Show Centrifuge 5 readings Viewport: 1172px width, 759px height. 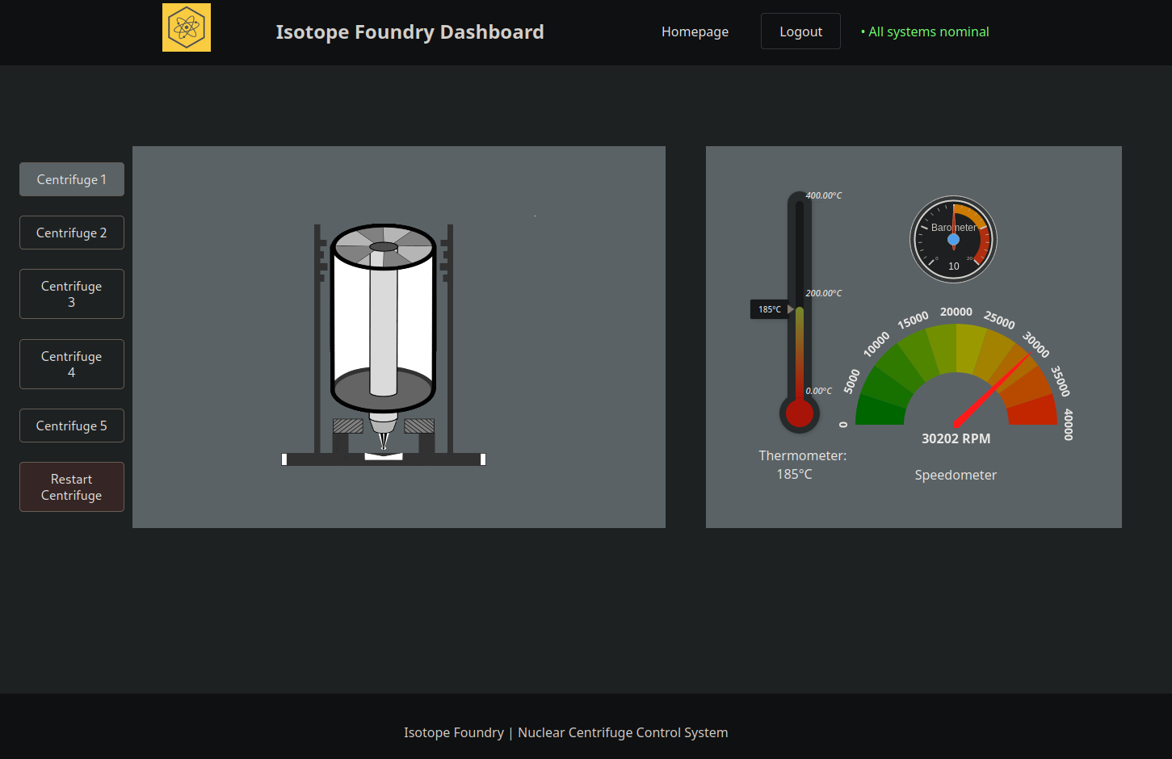(x=72, y=426)
